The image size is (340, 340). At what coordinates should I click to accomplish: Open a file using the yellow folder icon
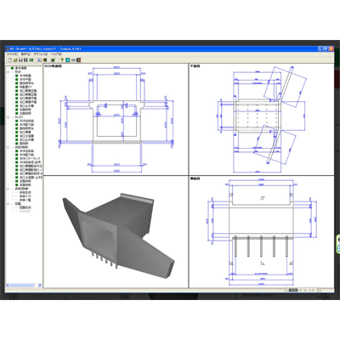pyautogui.click(x=15, y=60)
